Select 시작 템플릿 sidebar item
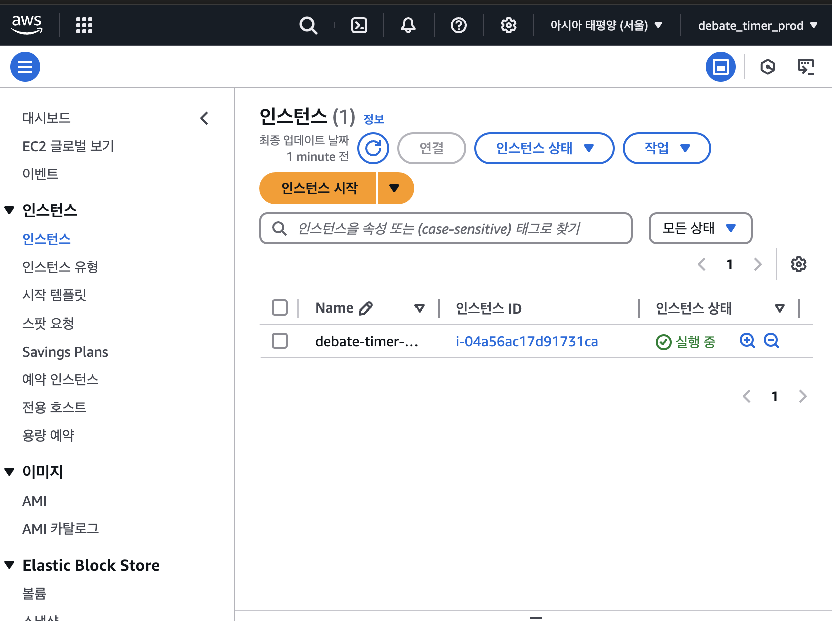 (54, 295)
